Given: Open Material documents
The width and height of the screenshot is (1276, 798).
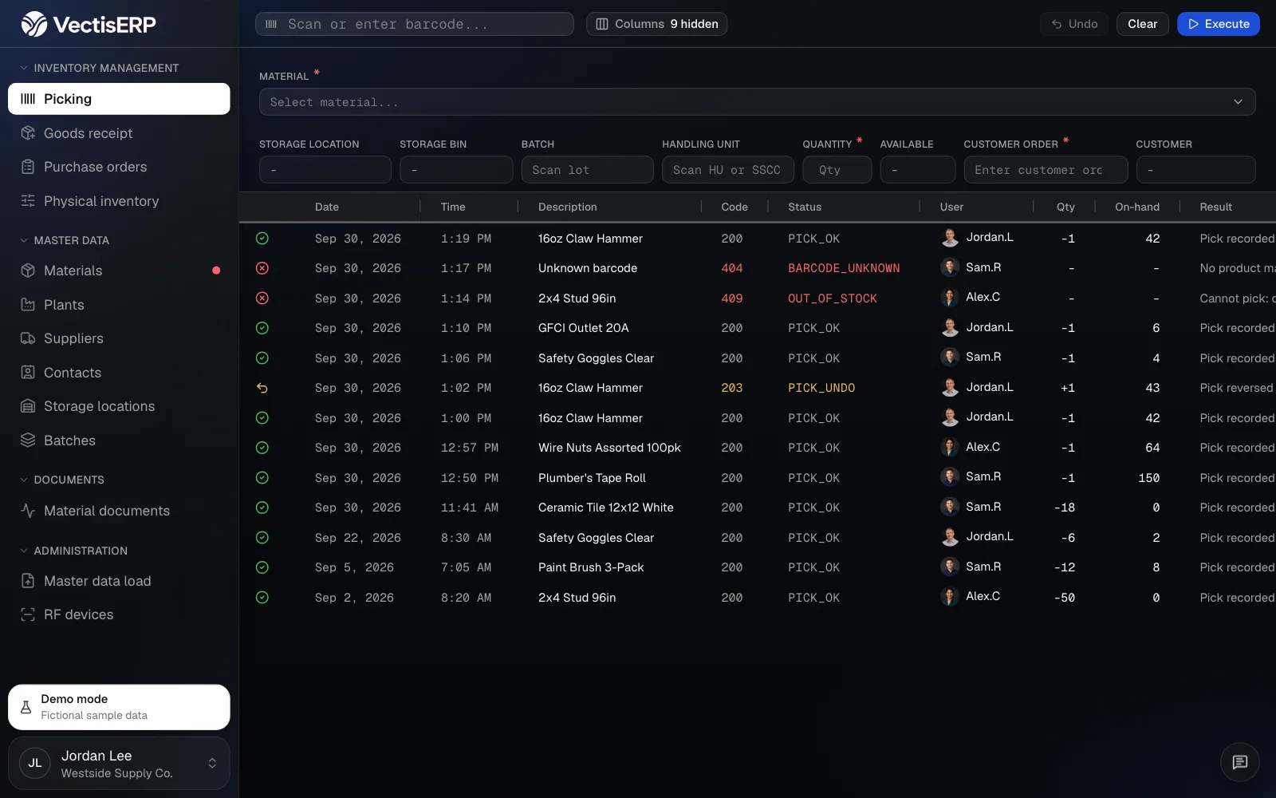Looking at the screenshot, I should click(x=119, y=511).
